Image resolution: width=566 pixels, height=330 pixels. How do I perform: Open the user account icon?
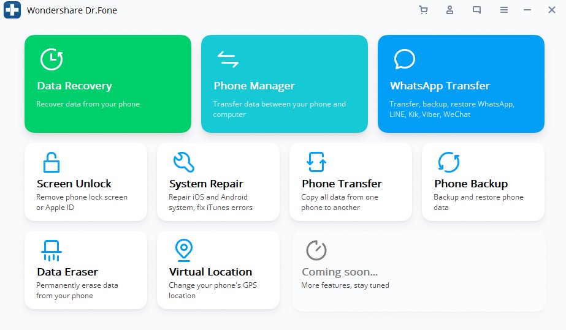[x=449, y=10]
